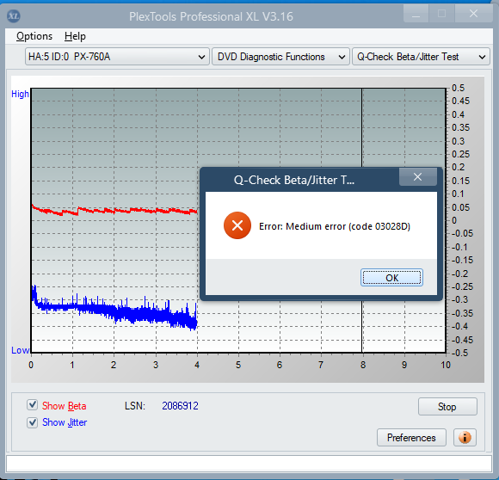This screenshot has width=499, height=480.
Task: Open the Help menu
Action: click(x=75, y=36)
